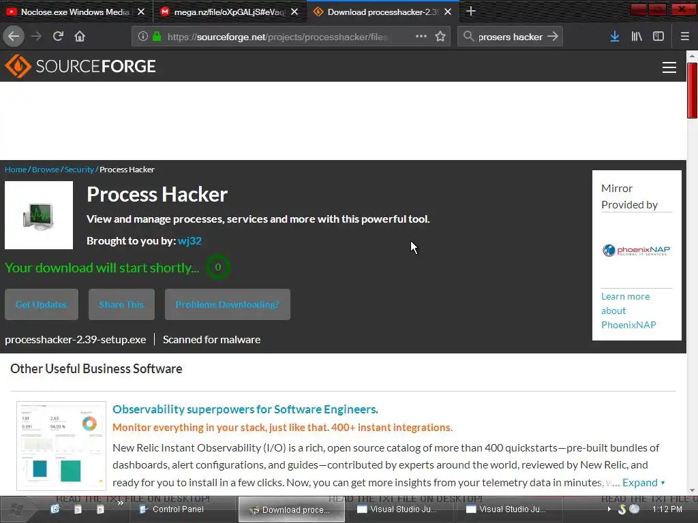Click the Get Updates button
The height and width of the screenshot is (523, 698).
pos(42,304)
